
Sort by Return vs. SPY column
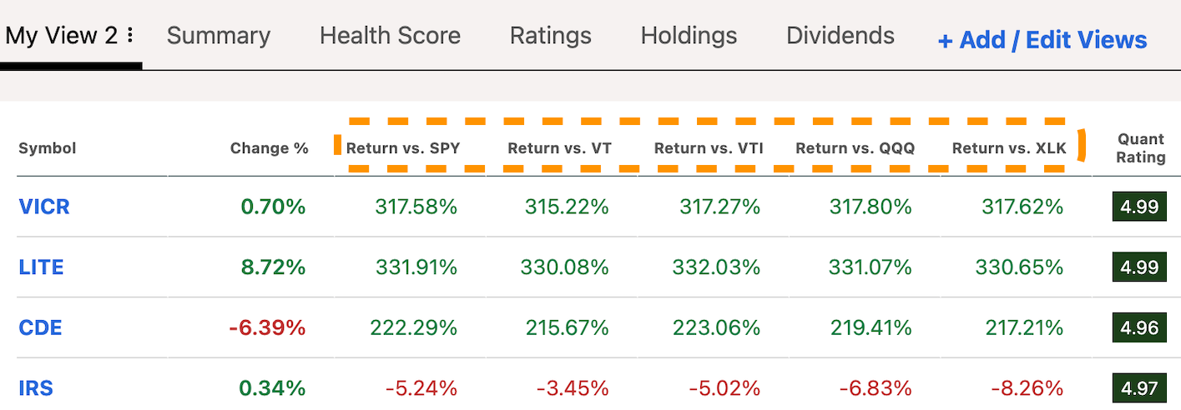click(403, 148)
